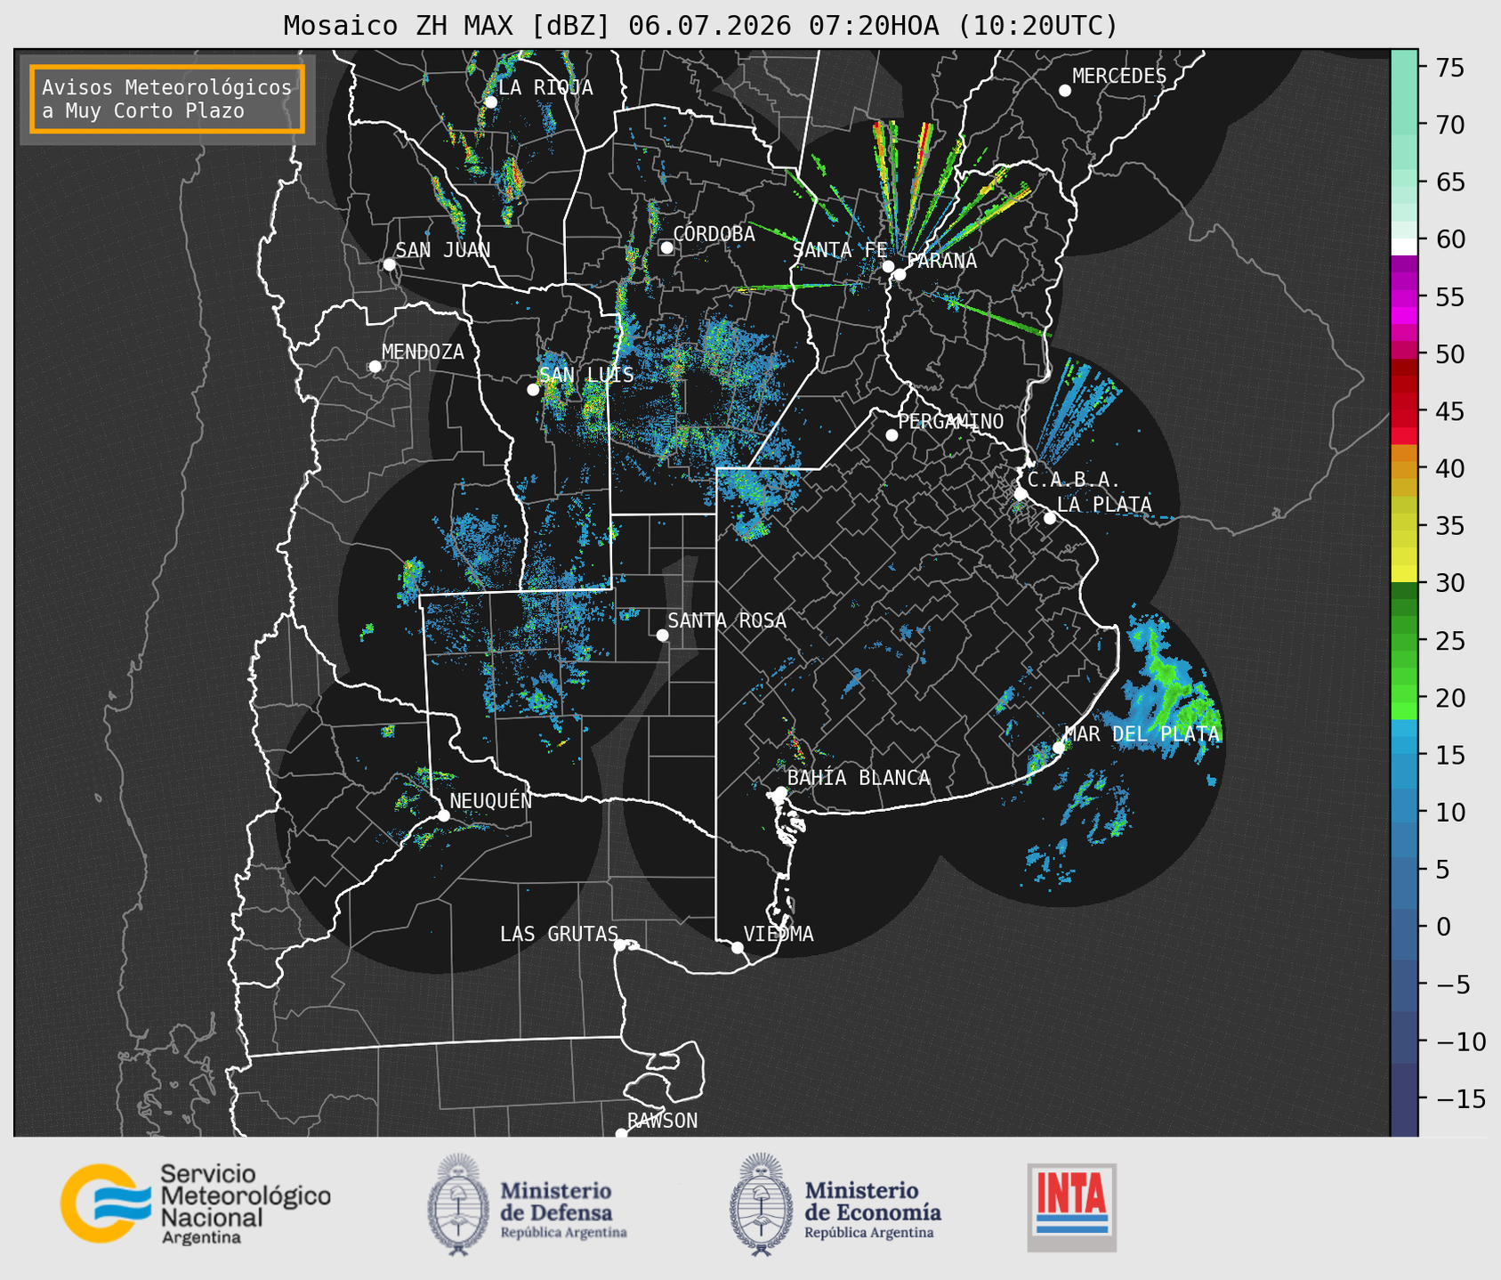Click the Servicio Meteorológico Nacional logo
This screenshot has height=1280, width=1501.
click(x=195, y=1203)
